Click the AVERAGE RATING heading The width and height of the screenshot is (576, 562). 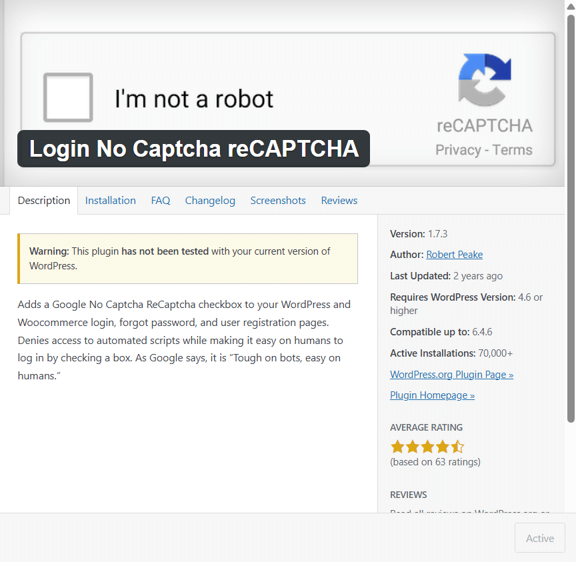(x=426, y=427)
